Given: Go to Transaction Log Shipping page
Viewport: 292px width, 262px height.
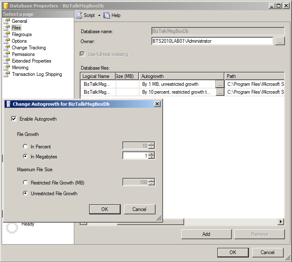Looking at the screenshot, I should (x=37, y=74).
